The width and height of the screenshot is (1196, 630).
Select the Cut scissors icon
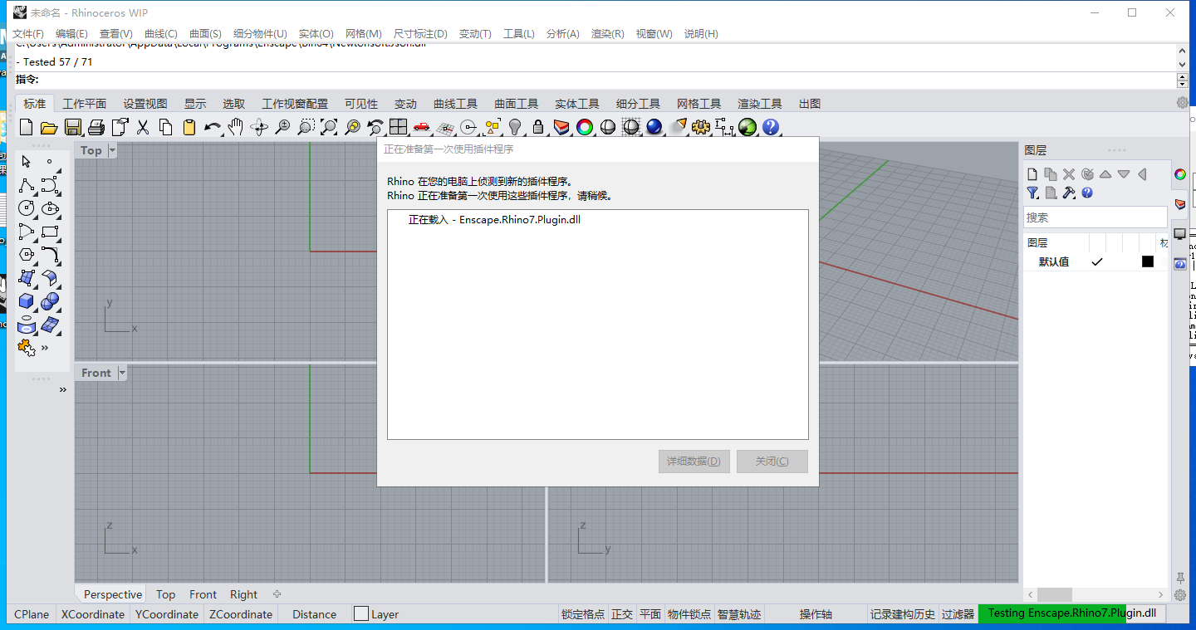142,127
